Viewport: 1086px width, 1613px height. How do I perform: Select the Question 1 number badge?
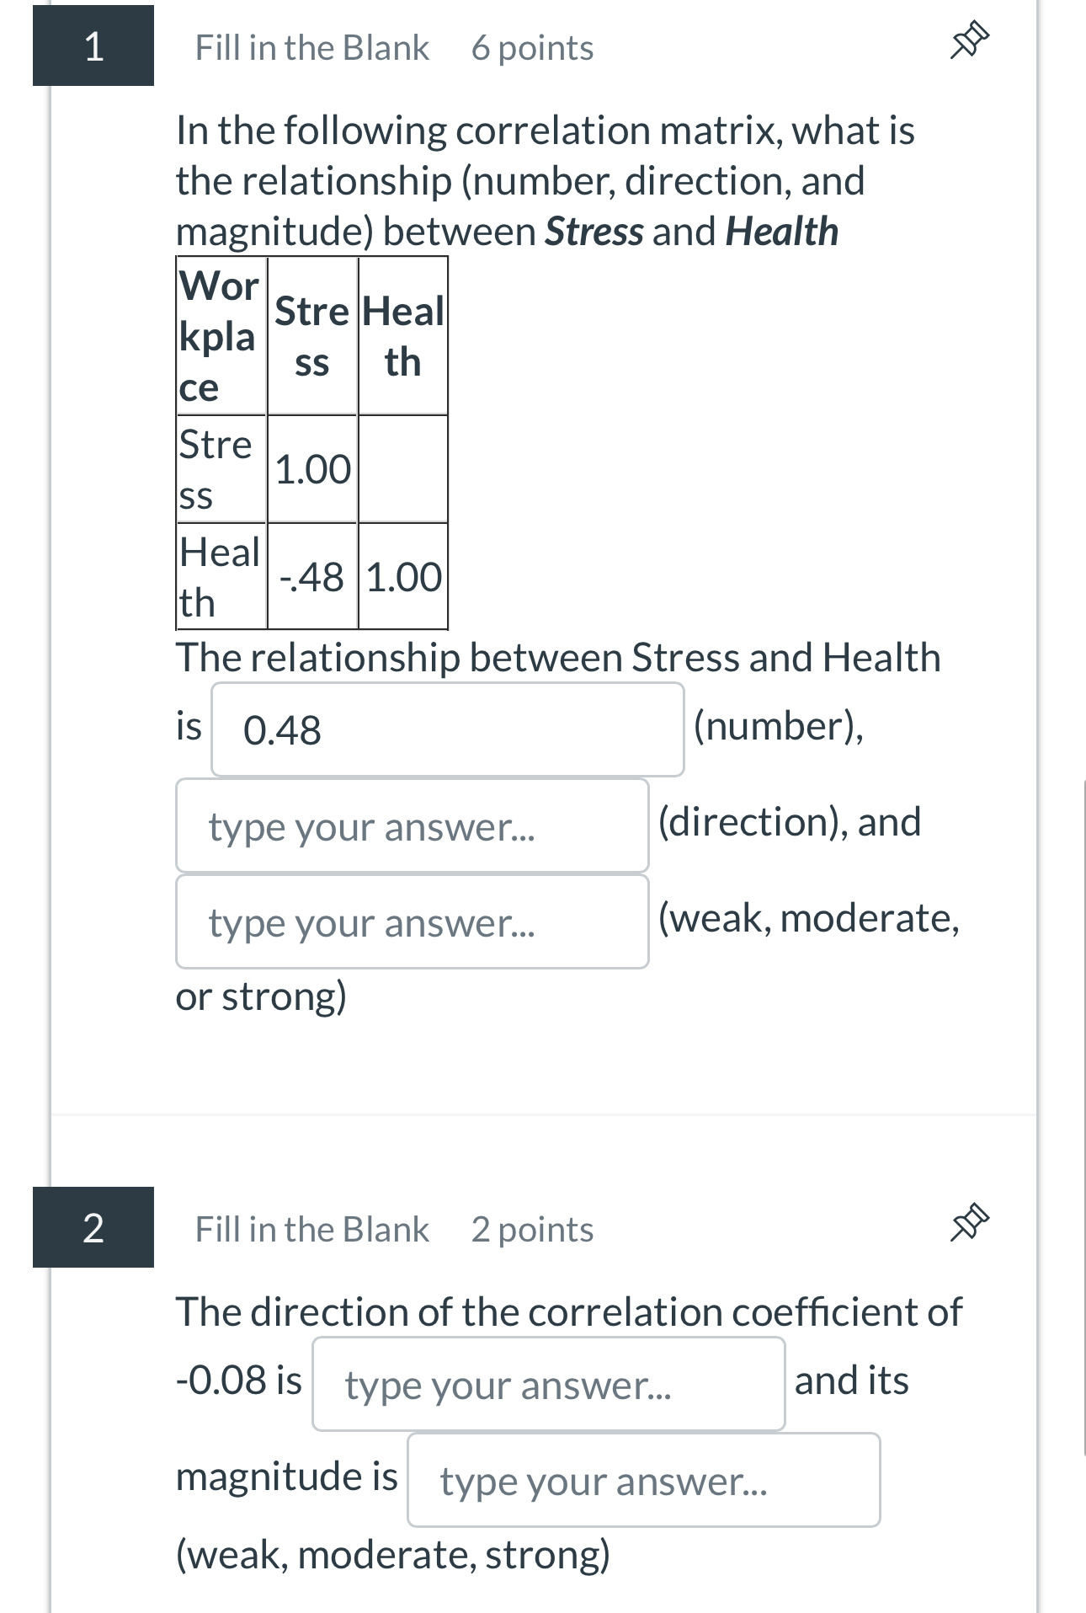click(x=93, y=46)
